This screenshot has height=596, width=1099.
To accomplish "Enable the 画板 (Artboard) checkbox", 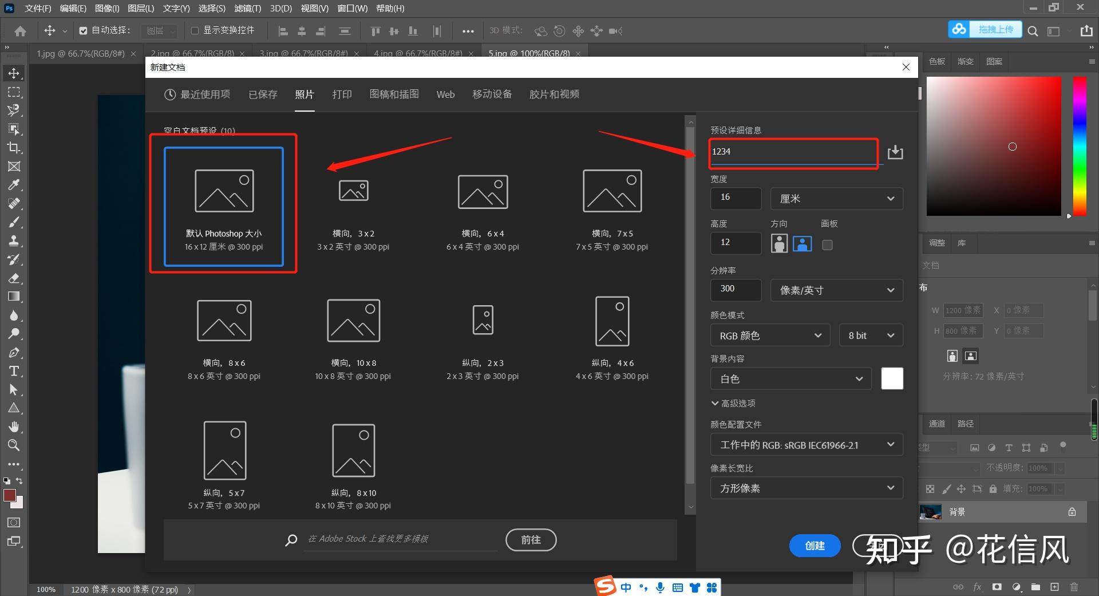I will click(827, 244).
